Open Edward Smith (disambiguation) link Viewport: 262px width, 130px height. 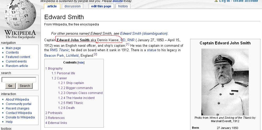(x=144, y=34)
